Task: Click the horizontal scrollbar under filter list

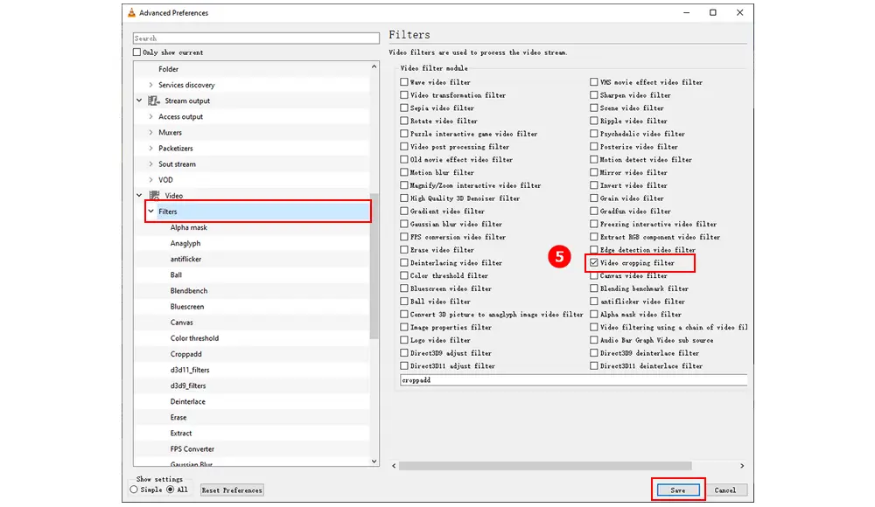Action: [545, 466]
